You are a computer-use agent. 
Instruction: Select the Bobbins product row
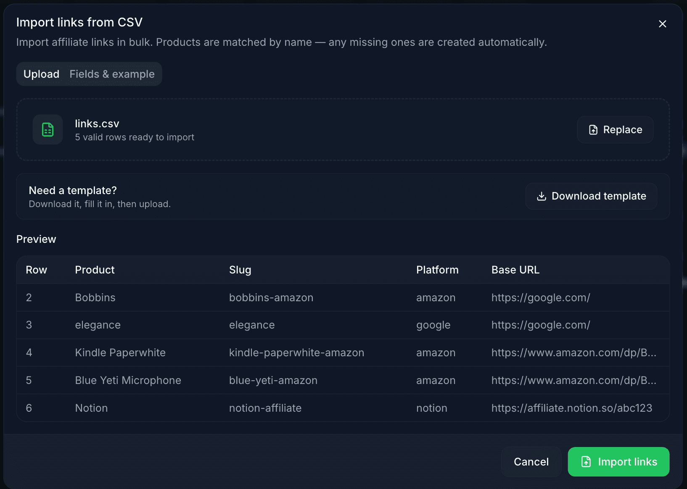95,297
